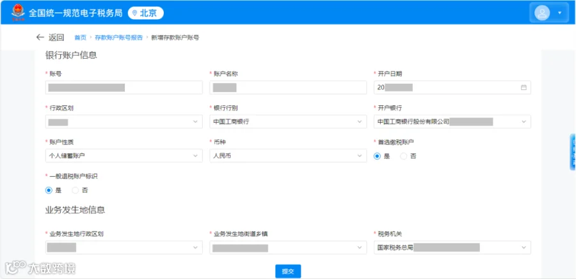Go to 存款账户账号报告 breadcrumb link
The width and height of the screenshot is (576, 279).
118,38
